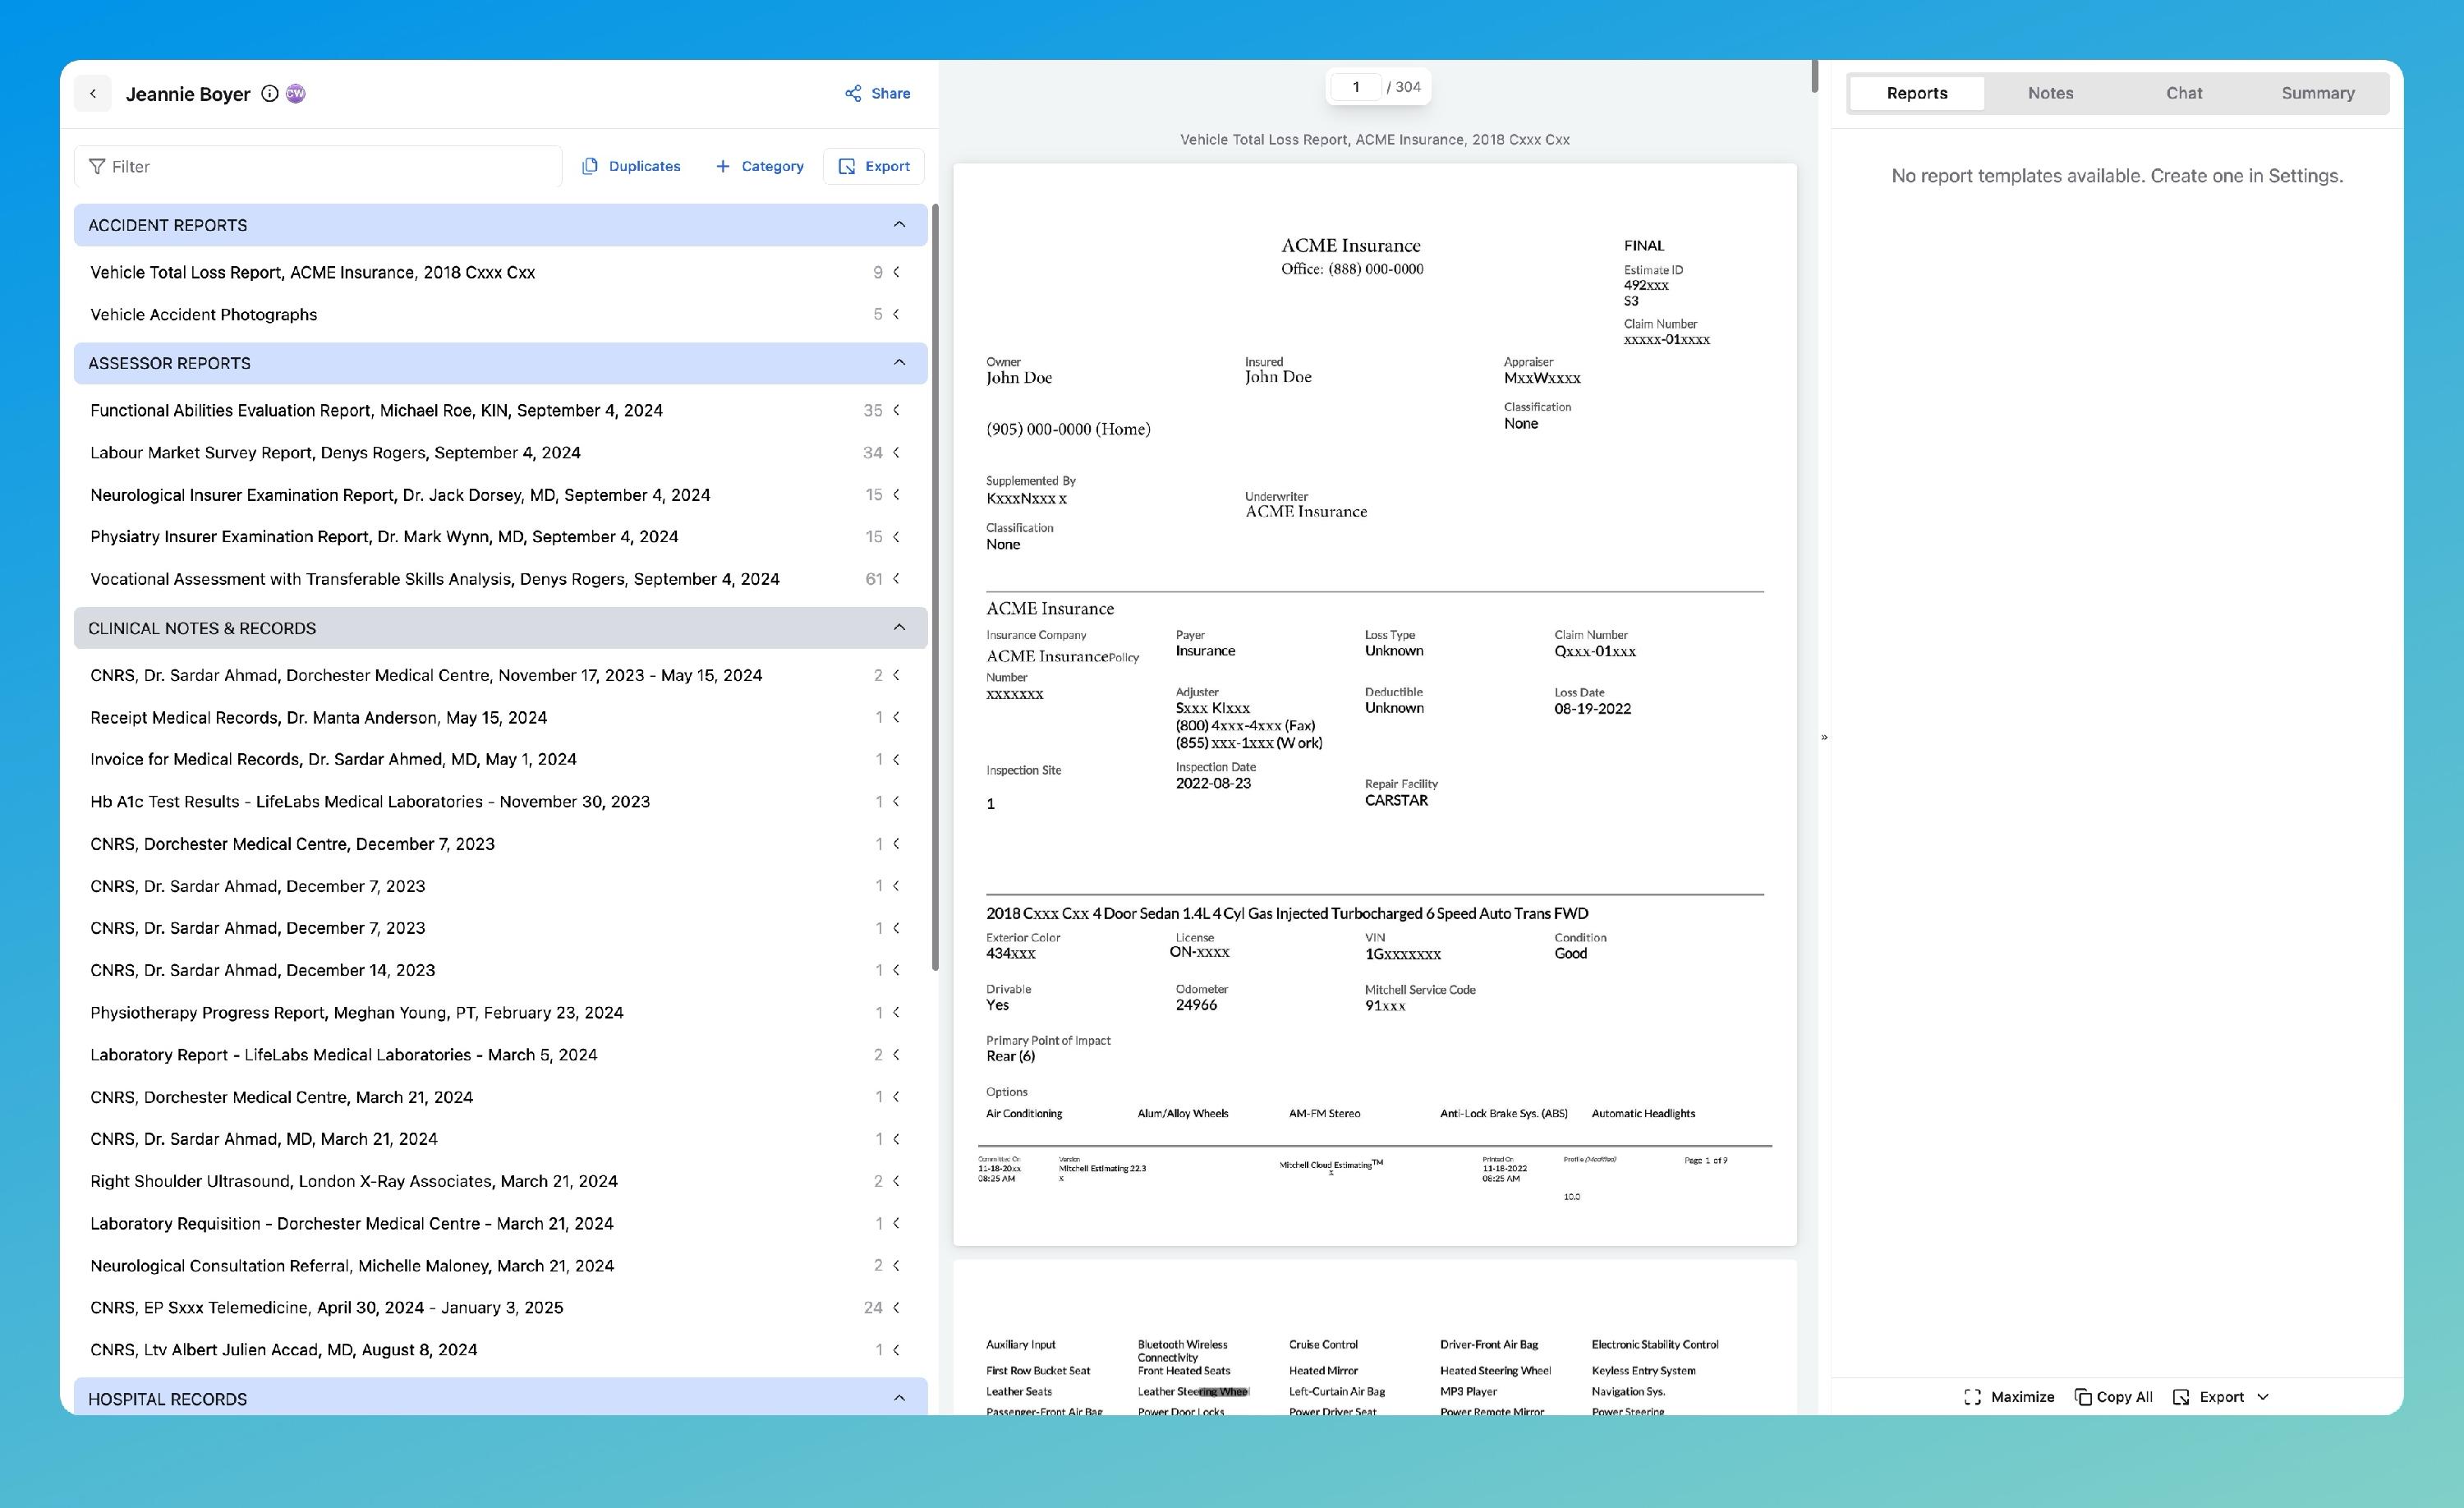Open the Labour Market Survey Report document
This screenshot has height=1508, width=2464.
pyautogui.click(x=335, y=453)
